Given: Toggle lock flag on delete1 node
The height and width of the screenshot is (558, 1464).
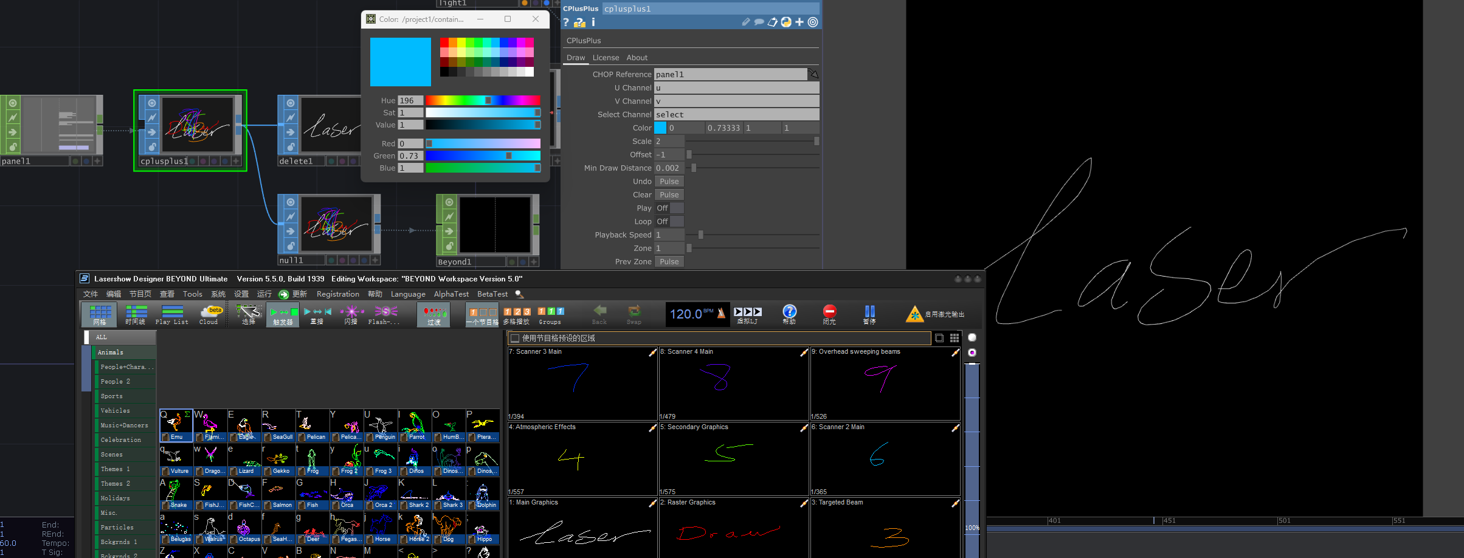Looking at the screenshot, I should click(x=291, y=146).
